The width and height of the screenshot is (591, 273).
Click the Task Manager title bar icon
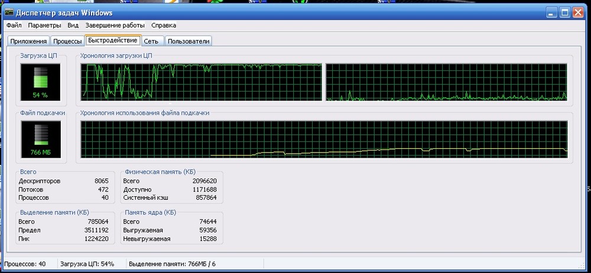point(9,12)
